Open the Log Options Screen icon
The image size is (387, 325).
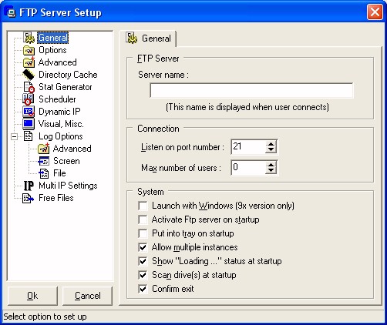43,161
